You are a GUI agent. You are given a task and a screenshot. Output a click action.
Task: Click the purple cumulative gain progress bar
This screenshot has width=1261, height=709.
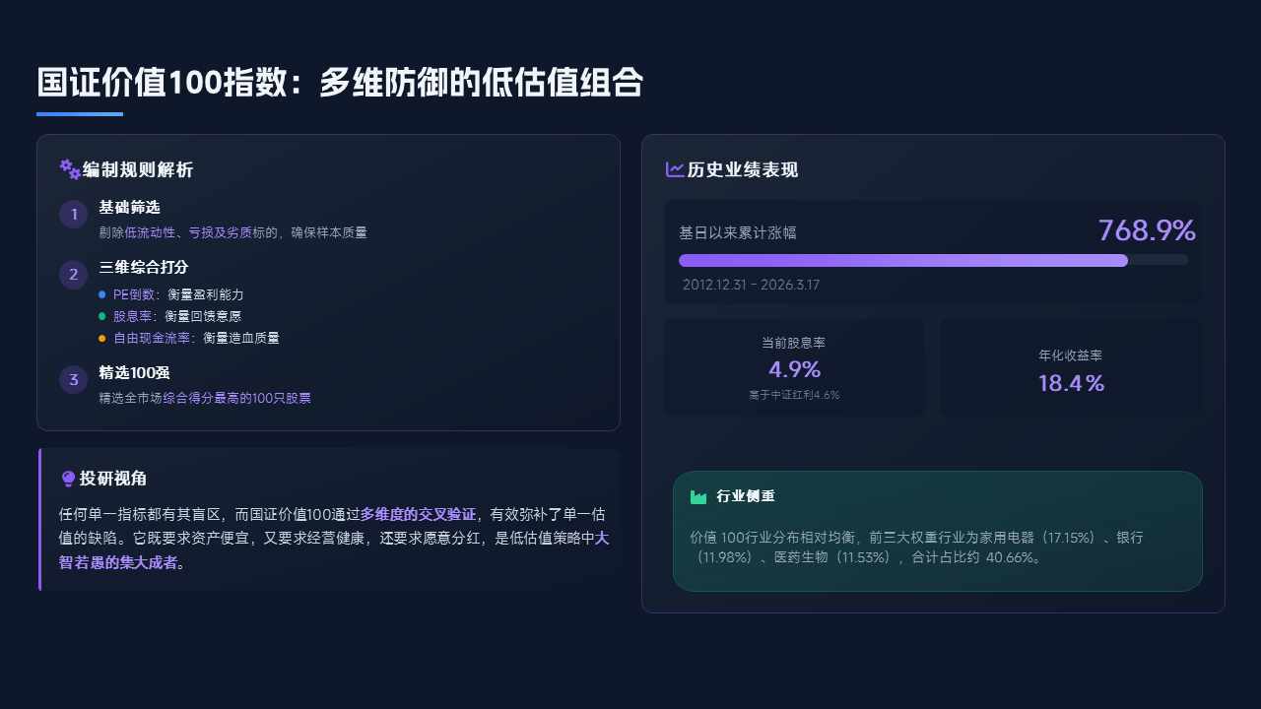click(x=902, y=260)
